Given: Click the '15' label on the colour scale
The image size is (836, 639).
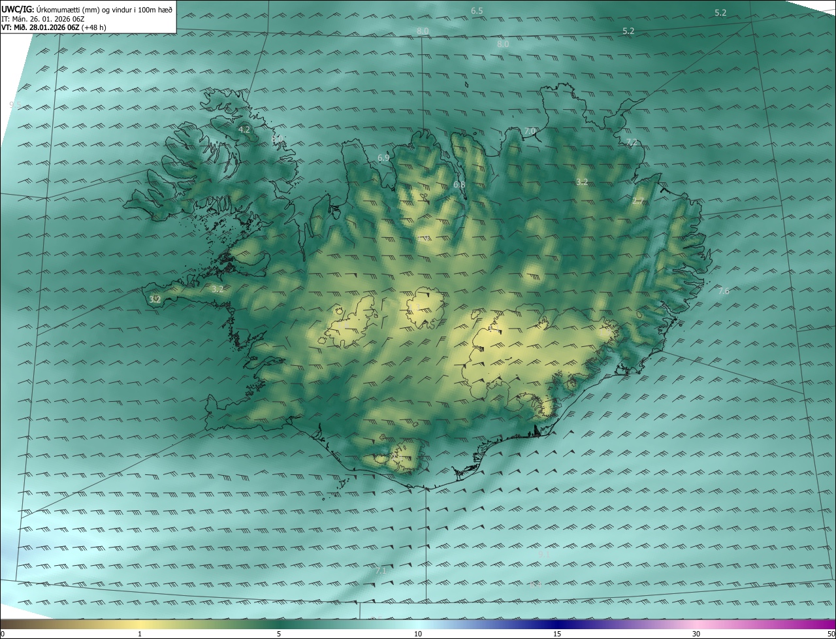Looking at the screenshot, I should click(x=557, y=634).
